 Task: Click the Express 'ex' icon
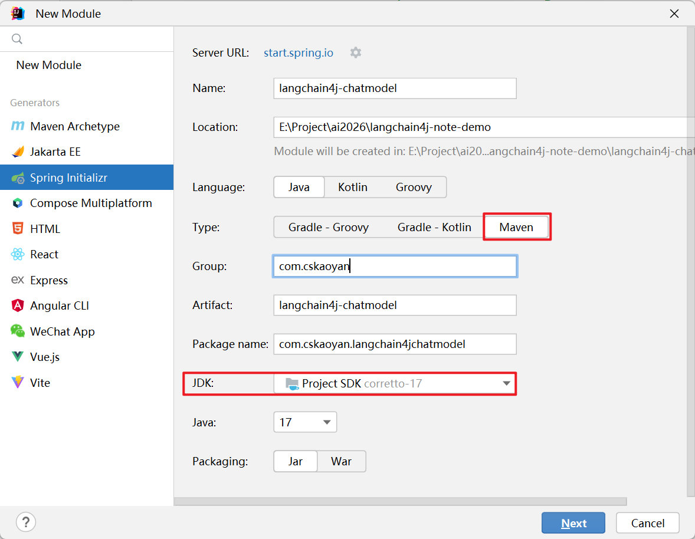pos(18,280)
